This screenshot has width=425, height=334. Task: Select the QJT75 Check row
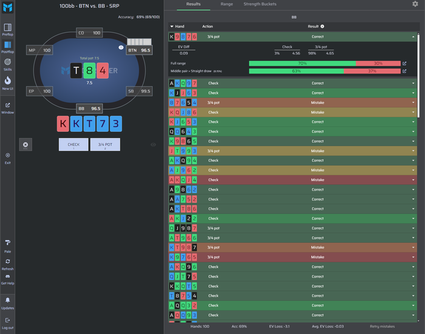coord(293,276)
